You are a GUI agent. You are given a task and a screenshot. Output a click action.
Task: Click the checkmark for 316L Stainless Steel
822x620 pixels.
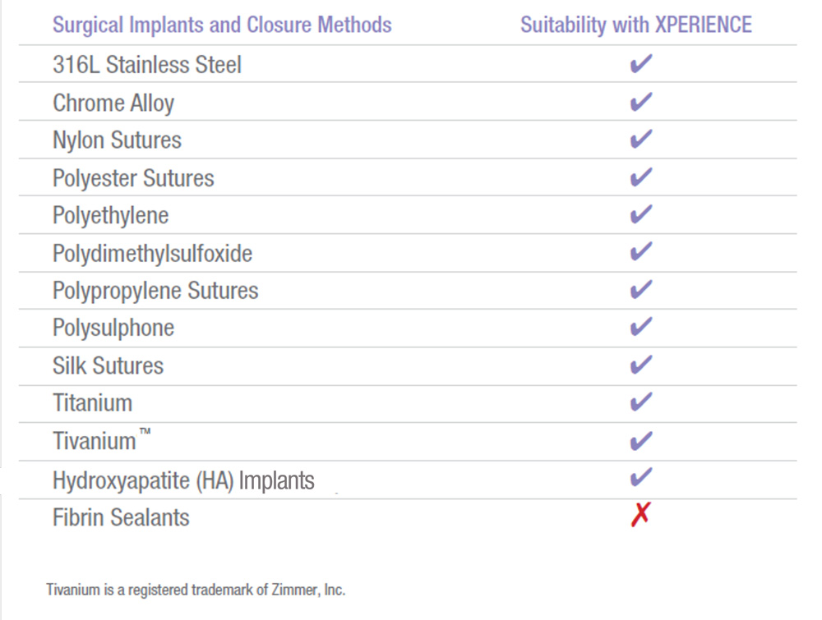coord(640,63)
